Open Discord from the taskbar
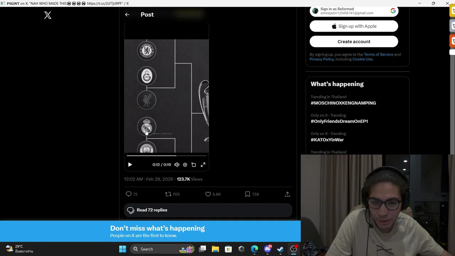455x256 pixels. click(267, 249)
